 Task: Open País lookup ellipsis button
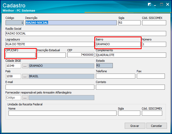pyautogui.click(x=25, y=76)
